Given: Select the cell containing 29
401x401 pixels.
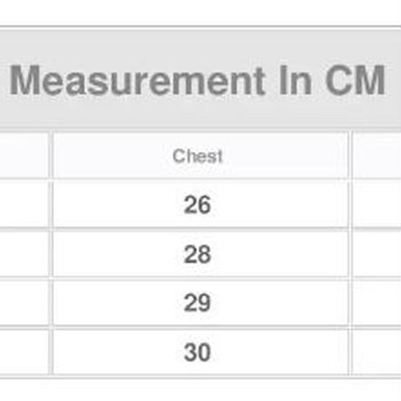Looking at the screenshot, I should click(x=200, y=302).
